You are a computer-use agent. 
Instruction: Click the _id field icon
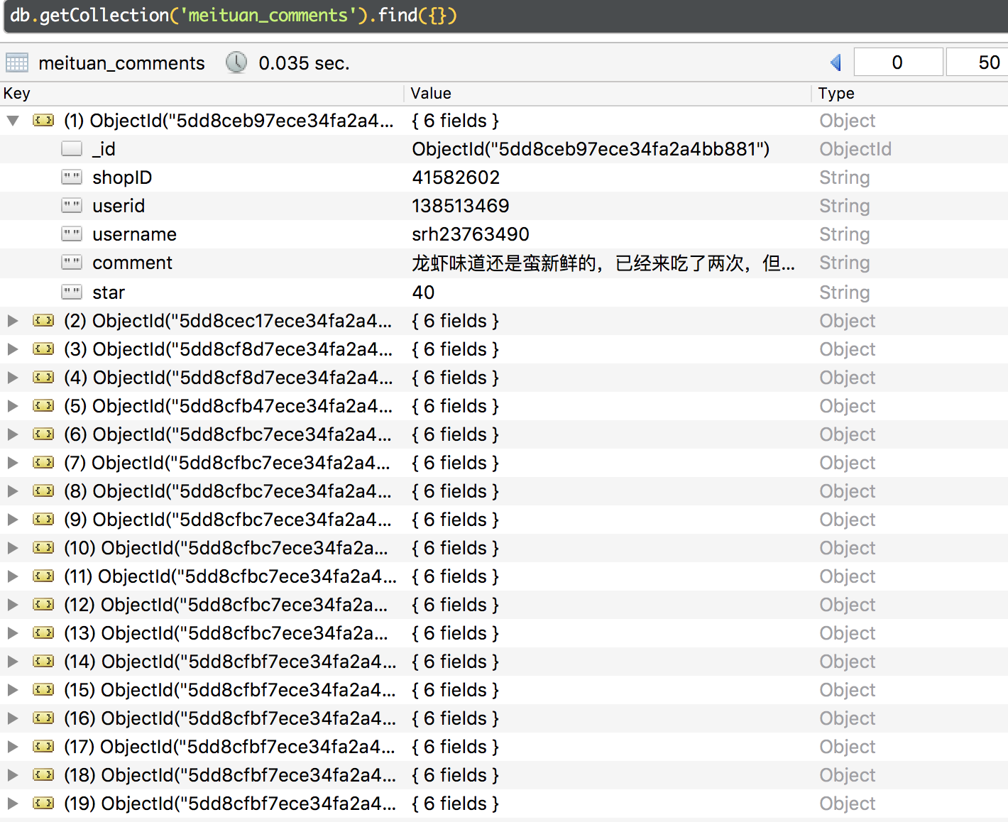click(72, 149)
